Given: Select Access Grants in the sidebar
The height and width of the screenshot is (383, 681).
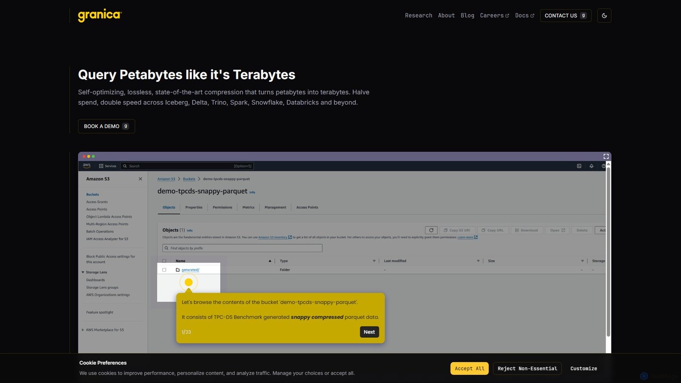Looking at the screenshot, I should (97, 202).
